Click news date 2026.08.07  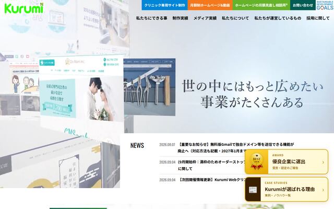click(167, 145)
